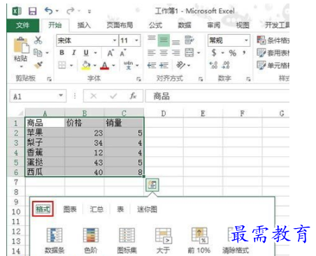The image size is (316, 256).
Task: Click the Quick Analysis icon below the selection
Action: coord(152,185)
